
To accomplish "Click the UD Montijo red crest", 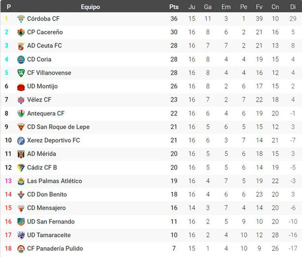I will [x=21, y=86].
